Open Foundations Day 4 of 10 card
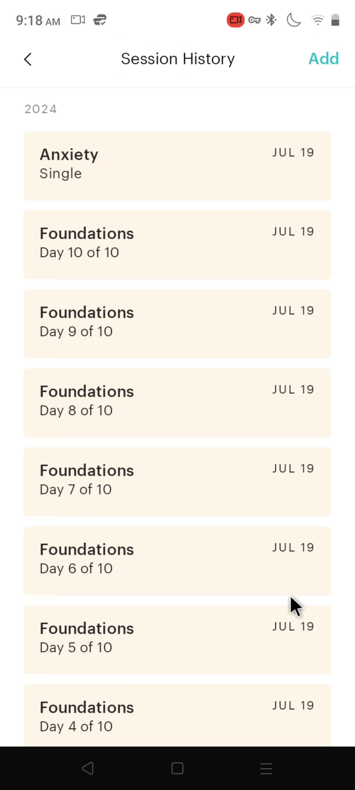Viewport: 355px width, 790px height. tap(177, 716)
